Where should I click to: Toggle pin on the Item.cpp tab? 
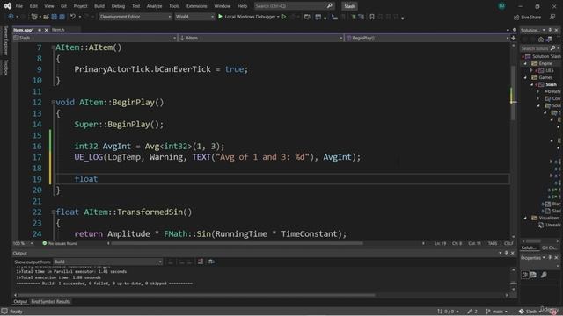click(x=40, y=30)
